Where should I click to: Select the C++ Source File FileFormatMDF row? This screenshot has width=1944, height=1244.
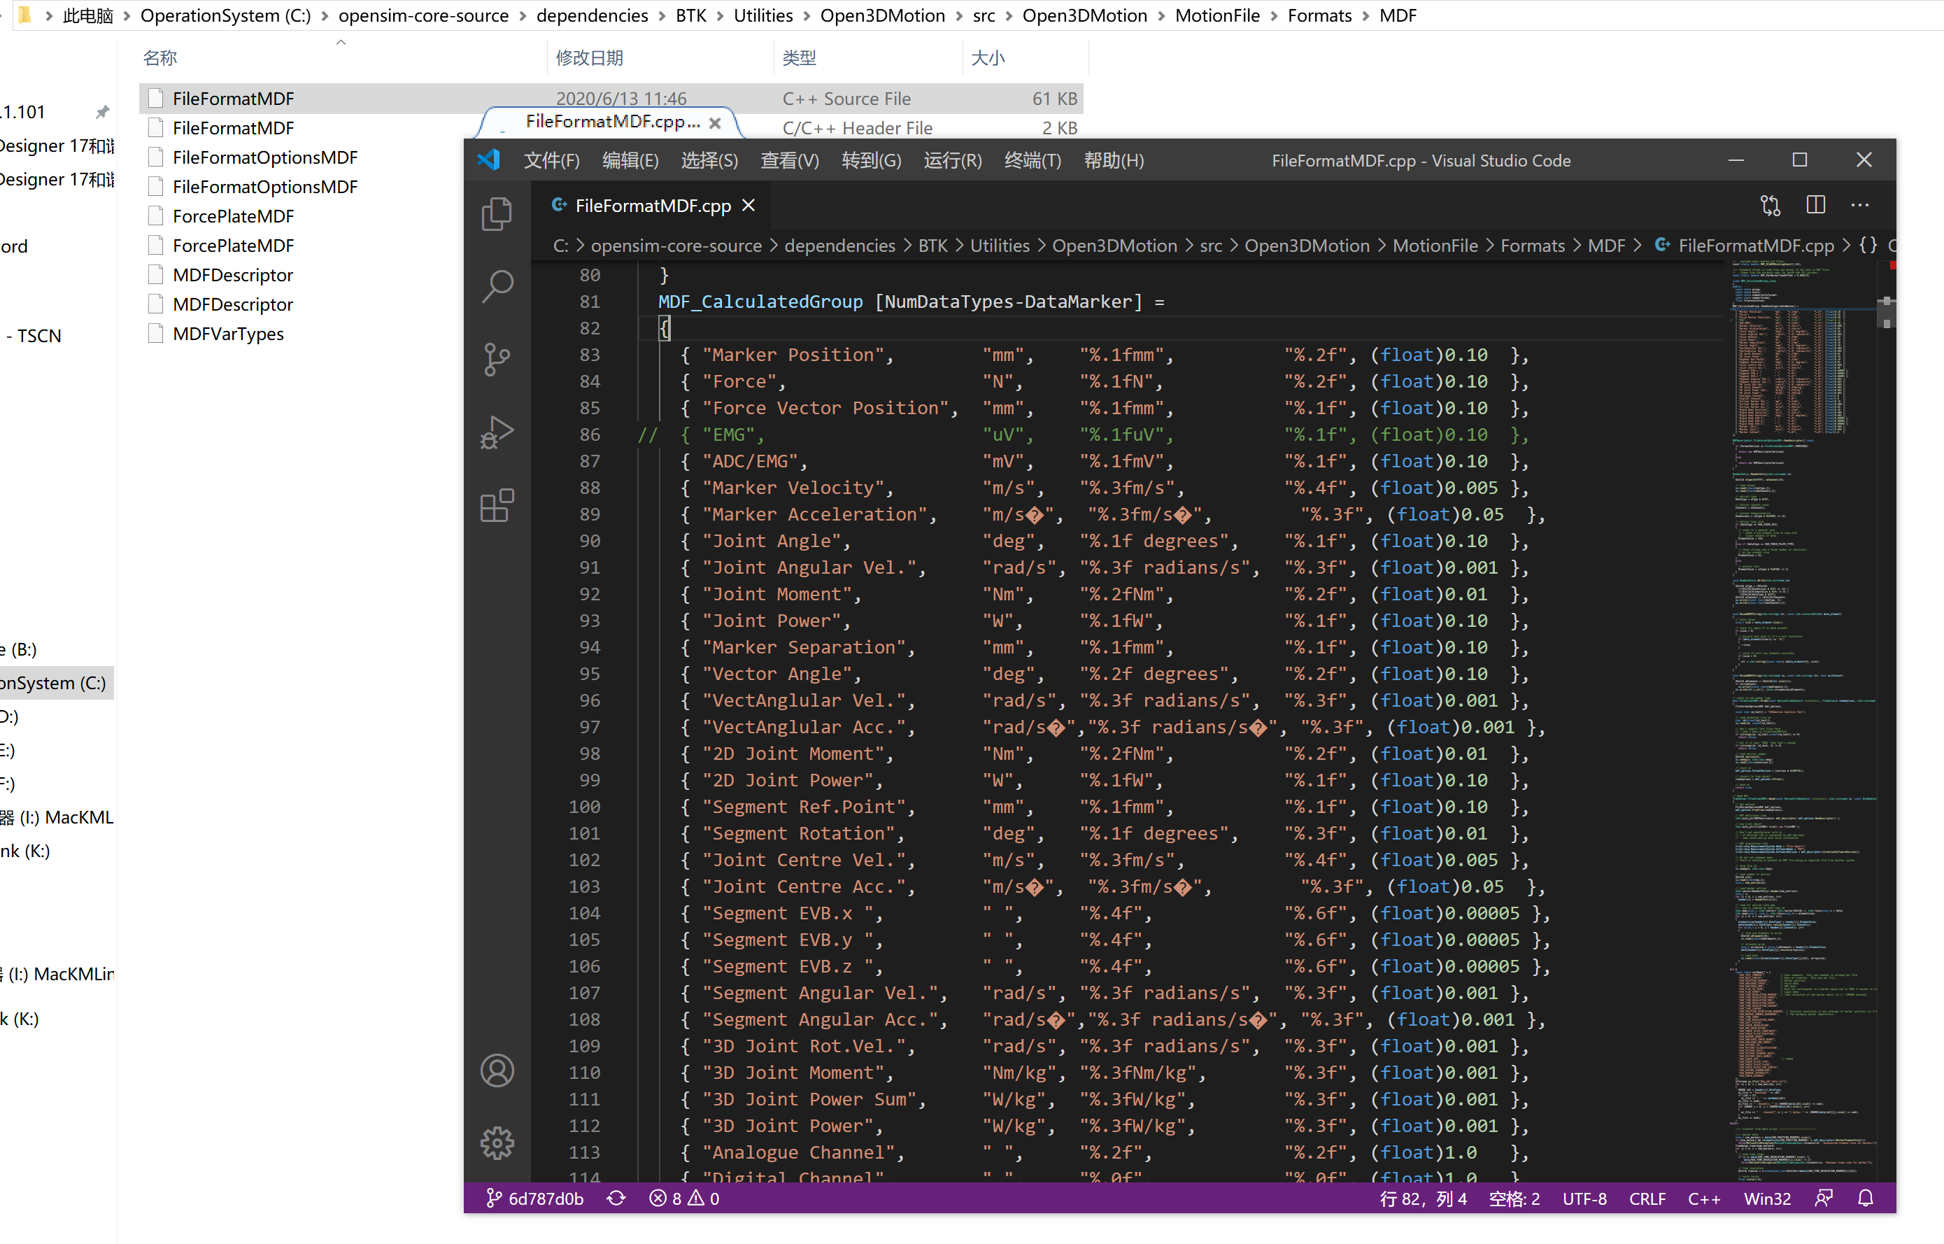(611, 99)
